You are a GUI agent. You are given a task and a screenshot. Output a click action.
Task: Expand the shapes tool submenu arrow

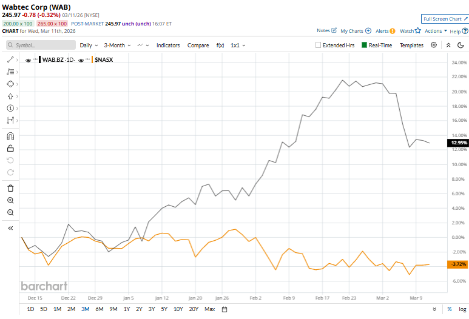pyautogui.click(x=17, y=84)
